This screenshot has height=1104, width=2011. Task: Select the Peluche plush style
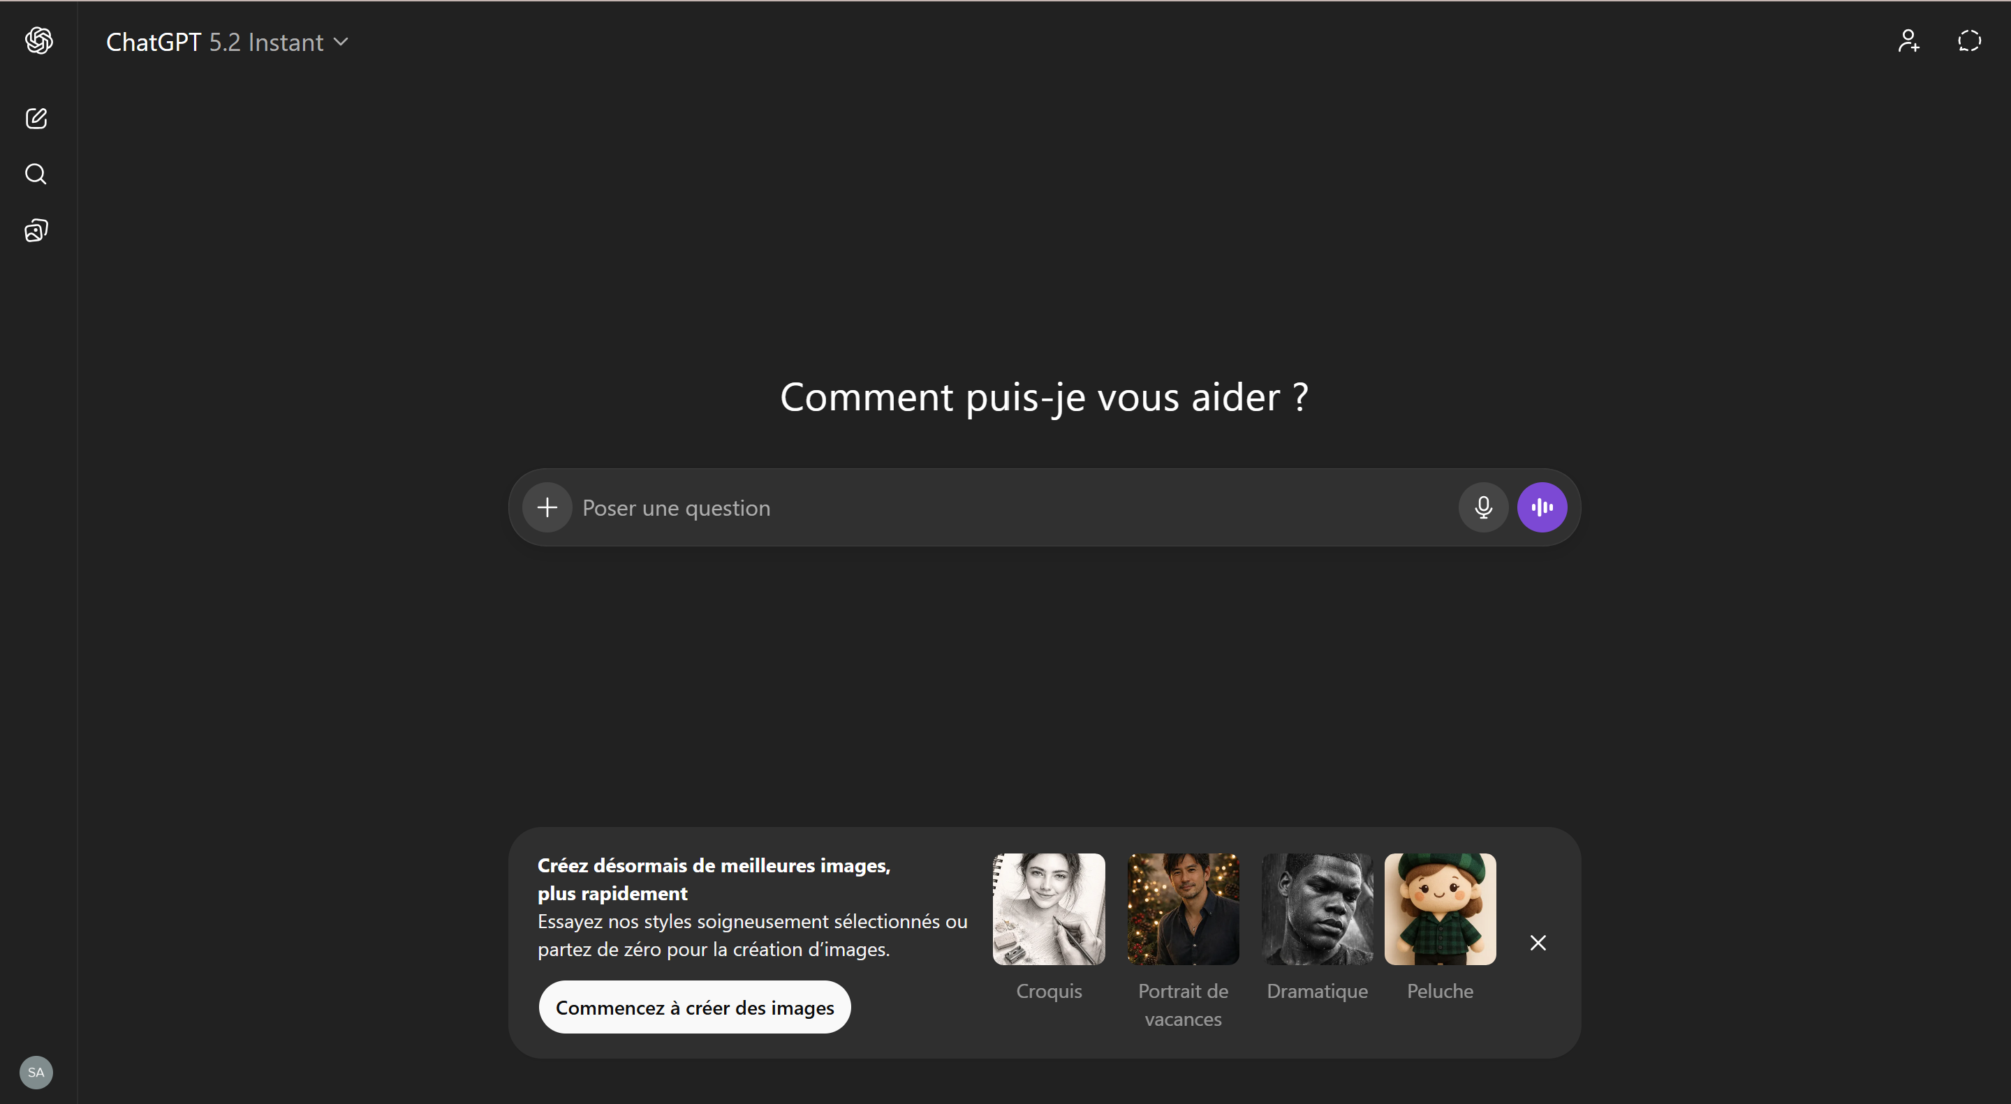1440,909
